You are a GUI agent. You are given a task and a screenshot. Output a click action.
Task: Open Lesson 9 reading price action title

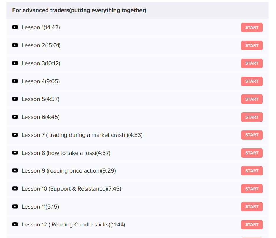69,171
